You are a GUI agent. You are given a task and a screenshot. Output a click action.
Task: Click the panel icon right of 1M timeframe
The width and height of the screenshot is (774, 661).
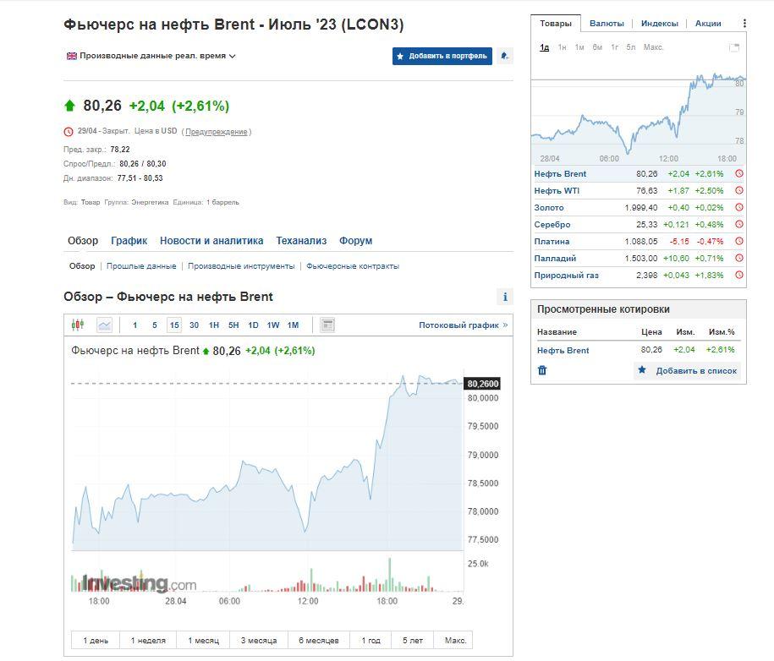click(x=327, y=324)
